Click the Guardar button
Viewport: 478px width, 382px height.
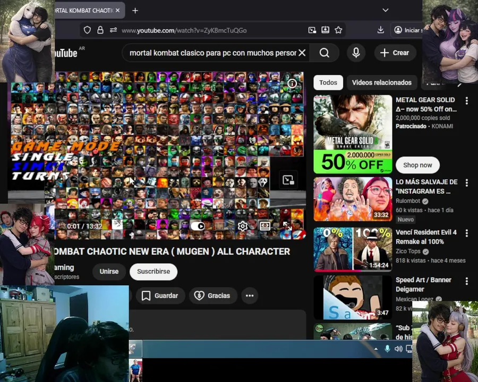point(160,296)
